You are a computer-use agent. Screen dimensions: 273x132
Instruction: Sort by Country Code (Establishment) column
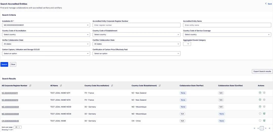[160, 86]
